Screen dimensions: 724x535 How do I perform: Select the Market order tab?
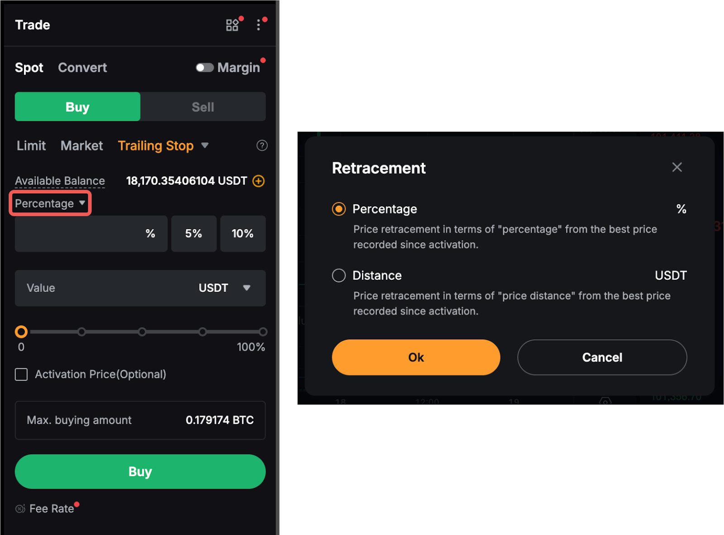point(82,145)
